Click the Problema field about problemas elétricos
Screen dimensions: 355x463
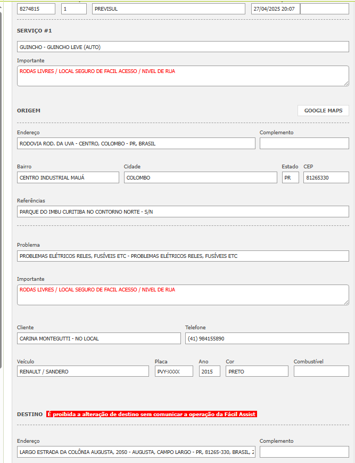point(183,256)
